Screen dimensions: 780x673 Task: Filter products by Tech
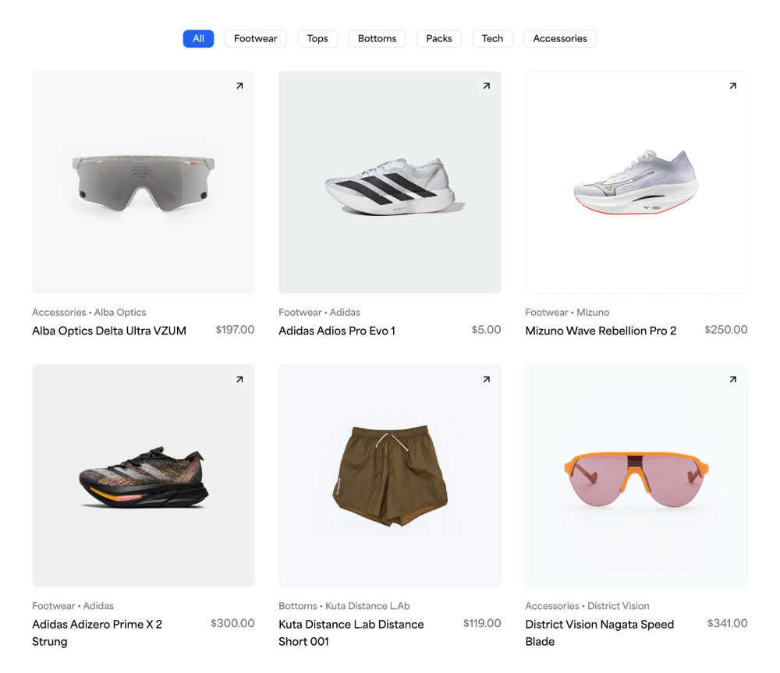tap(492, 39)
